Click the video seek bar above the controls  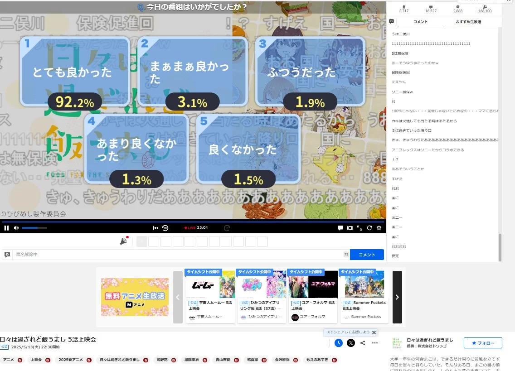coord(193,222)
